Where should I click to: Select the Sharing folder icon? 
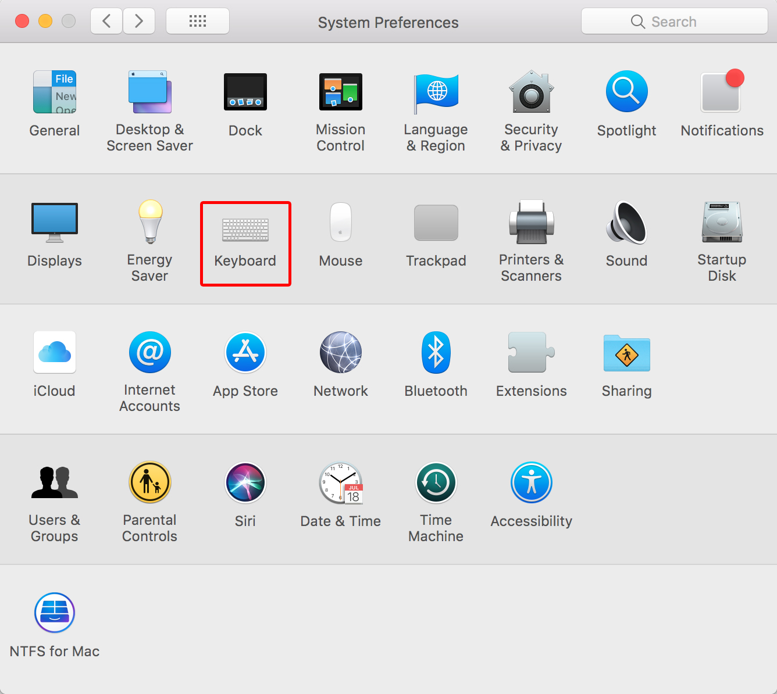coord(626,353)
